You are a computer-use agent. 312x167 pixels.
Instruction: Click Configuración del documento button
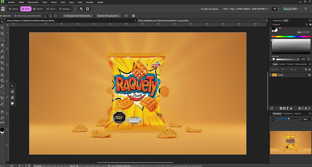[x=78, y=16]
